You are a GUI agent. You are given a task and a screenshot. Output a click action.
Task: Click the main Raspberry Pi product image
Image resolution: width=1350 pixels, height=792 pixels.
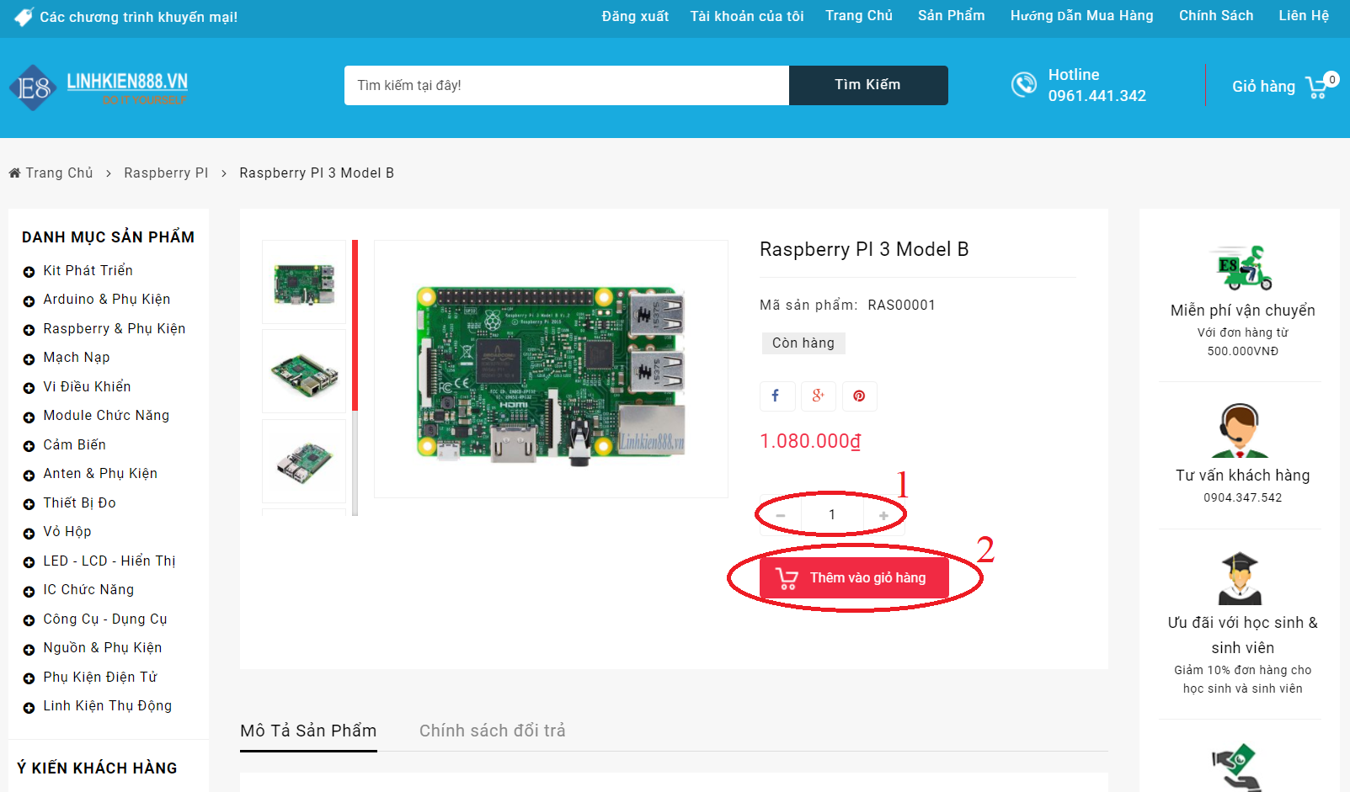pos(551,369)
